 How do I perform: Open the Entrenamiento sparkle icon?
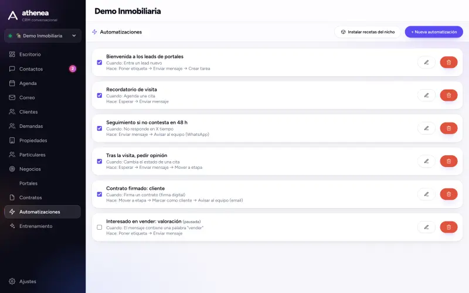coord(12,226)
